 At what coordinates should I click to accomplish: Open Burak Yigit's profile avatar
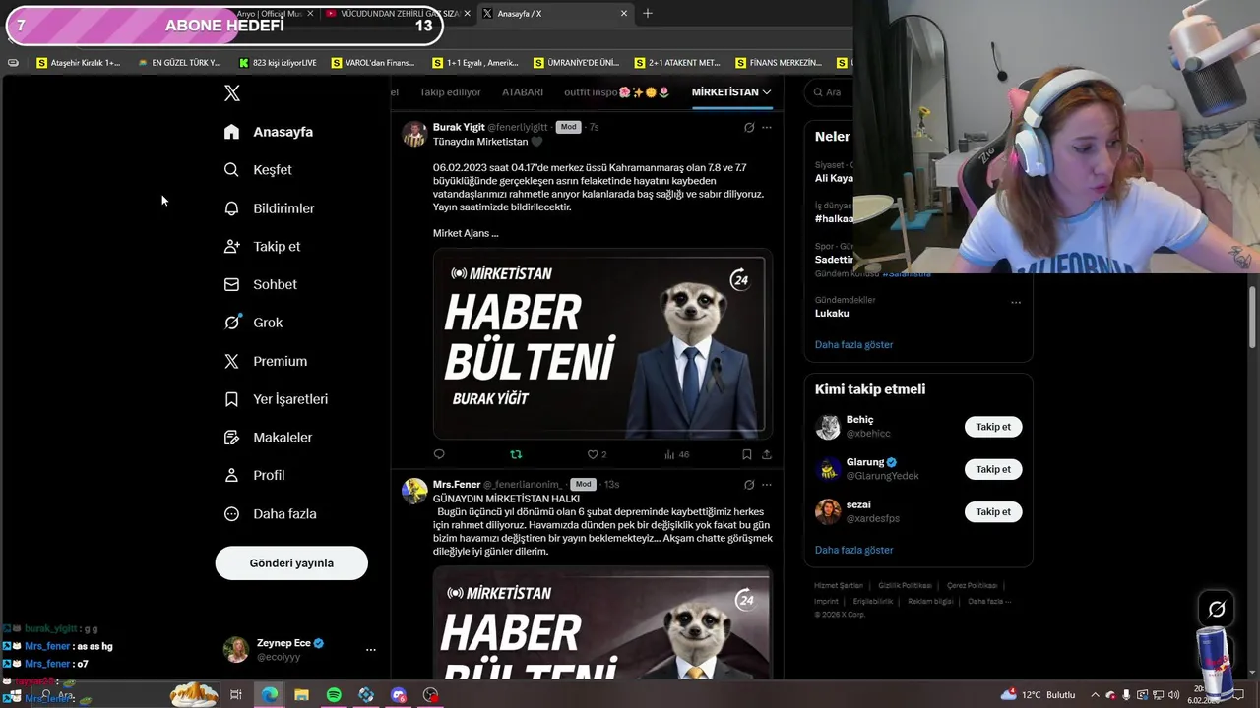click(414, 134)
